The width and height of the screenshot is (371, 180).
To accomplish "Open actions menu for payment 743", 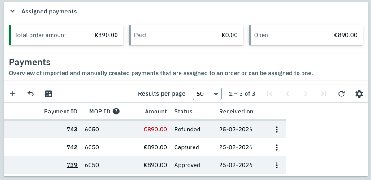I will (277, 130).
